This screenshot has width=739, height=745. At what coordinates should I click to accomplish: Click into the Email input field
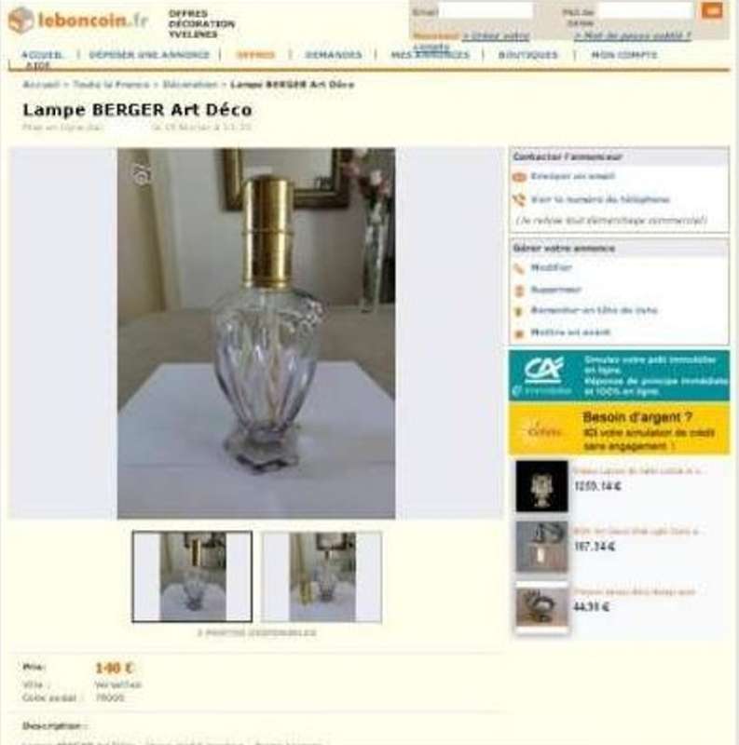pos(486,10)
